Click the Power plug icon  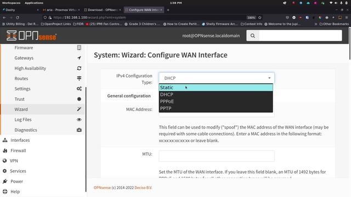pos(5,181)
